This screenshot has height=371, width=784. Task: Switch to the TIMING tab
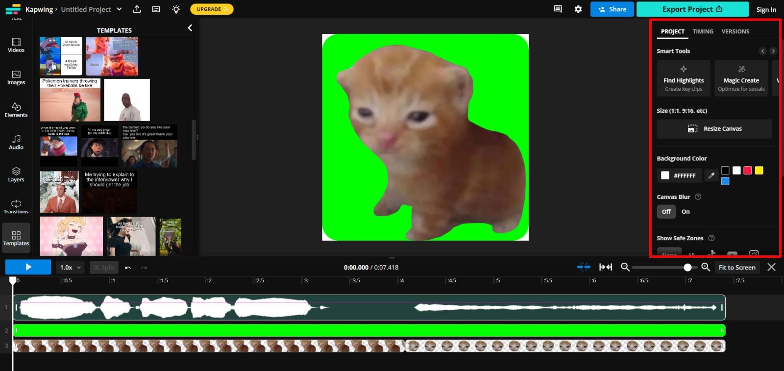703,31
